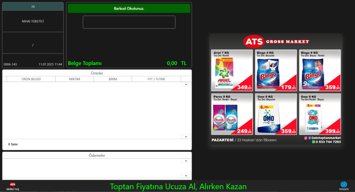The image size is (355, 192).
Task: Click the Ödemeler list up arrow
Action: click(x=186, y=161)
